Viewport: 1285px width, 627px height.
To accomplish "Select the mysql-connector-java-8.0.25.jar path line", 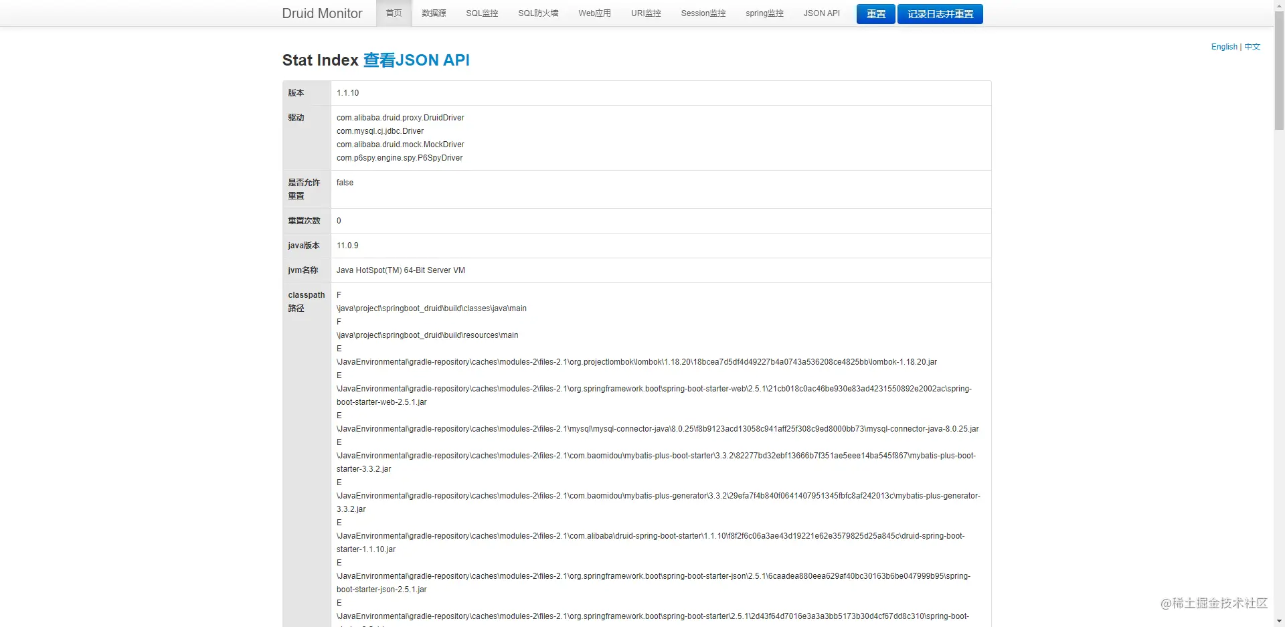I will click(x=657, y=429).
